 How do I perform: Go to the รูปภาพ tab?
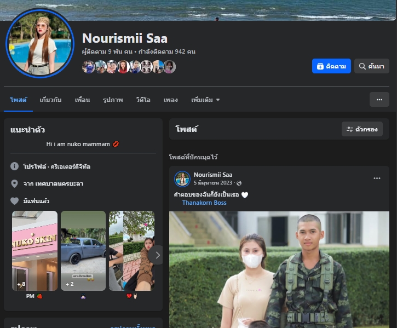click(x=113, y=100)
